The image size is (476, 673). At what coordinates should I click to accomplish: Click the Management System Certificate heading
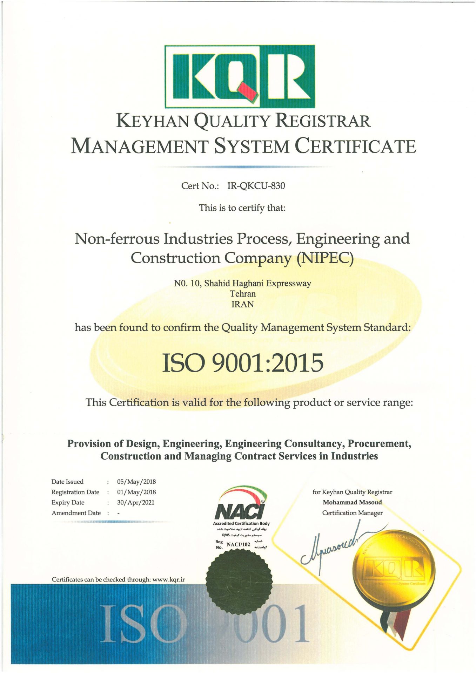pos(243,146)
